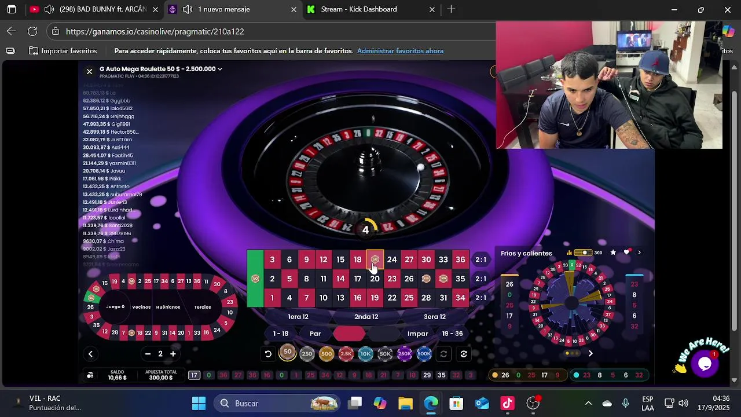741x417 pixels.
Task: Bet on Par
Action: pyautogui.click(x=315, y=334)
